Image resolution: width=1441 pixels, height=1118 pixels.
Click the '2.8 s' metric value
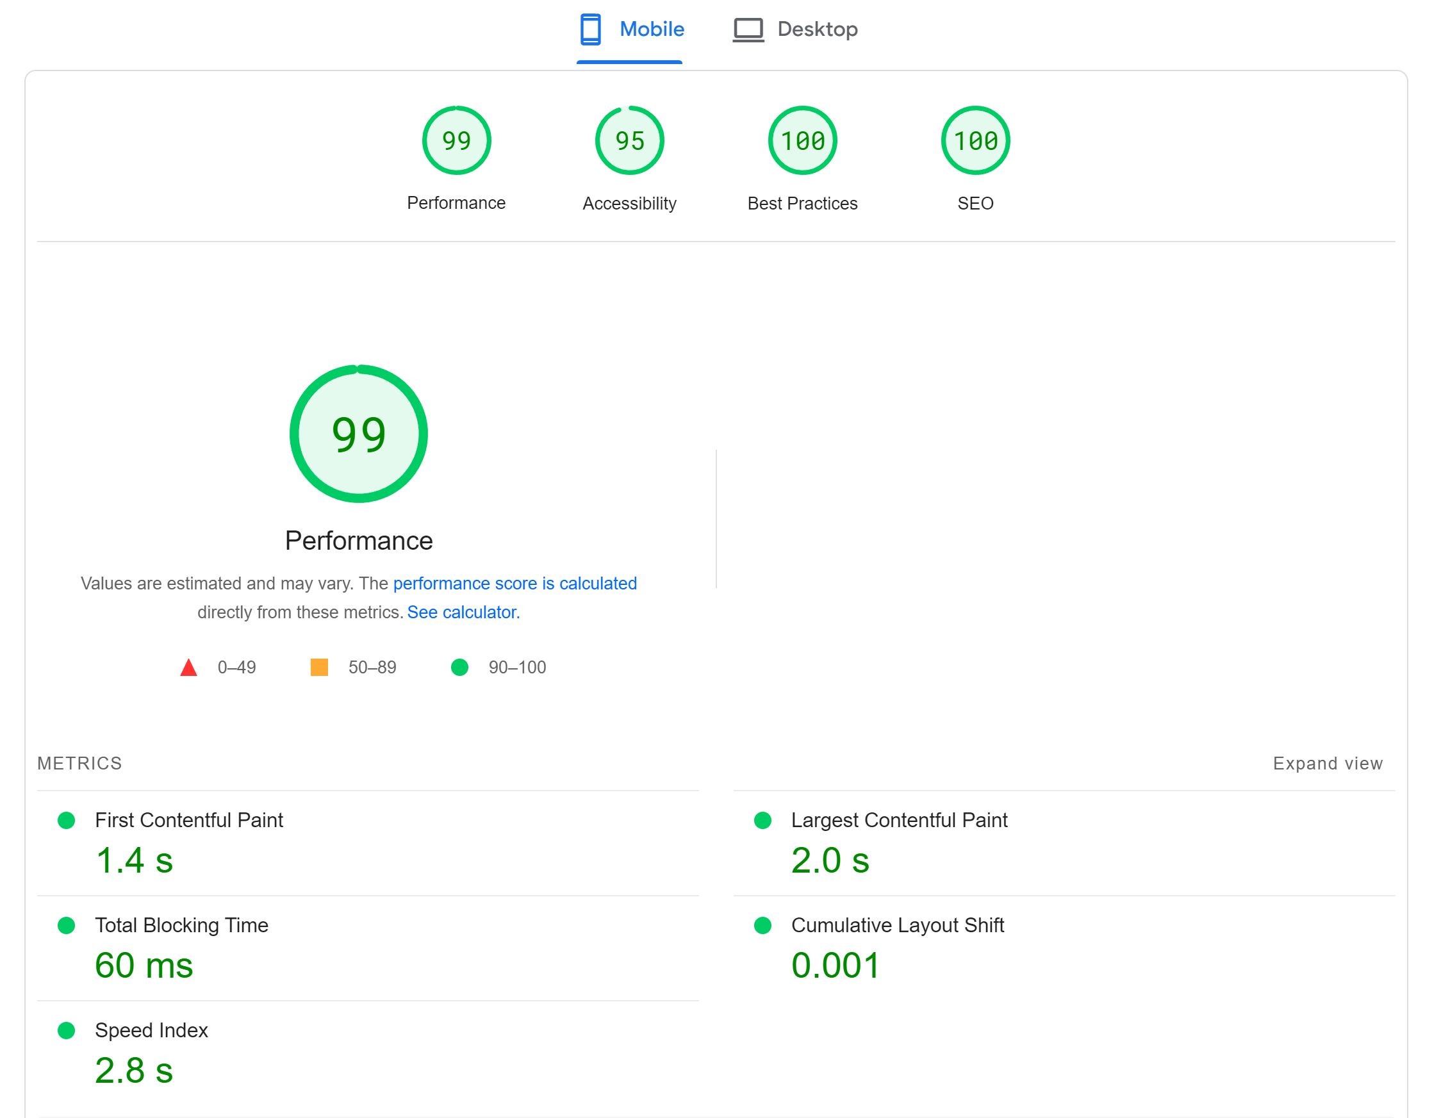[134, 1071]
